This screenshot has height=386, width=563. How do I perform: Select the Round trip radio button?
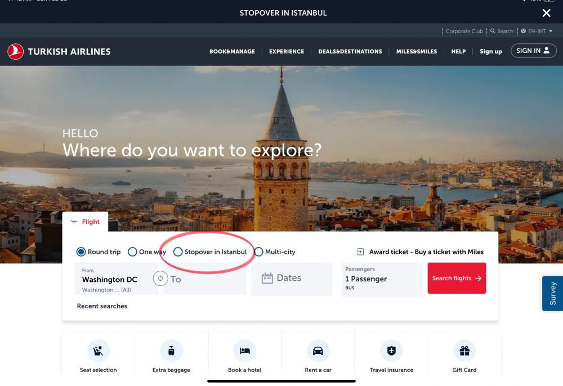pos(81,252)
